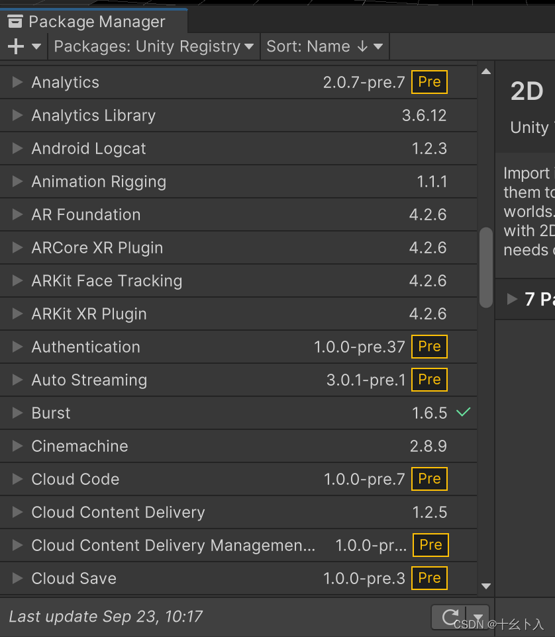The image size is (555, 637).
Task: Open the Packages: Unity Registry dropdown
Action: (x=154, y=47)
